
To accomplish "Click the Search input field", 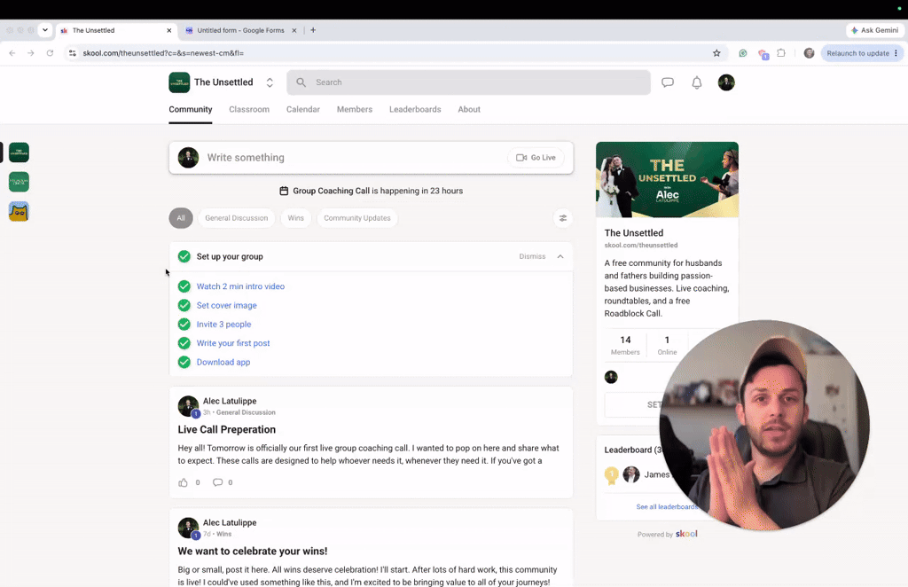I will coord(468,82).
